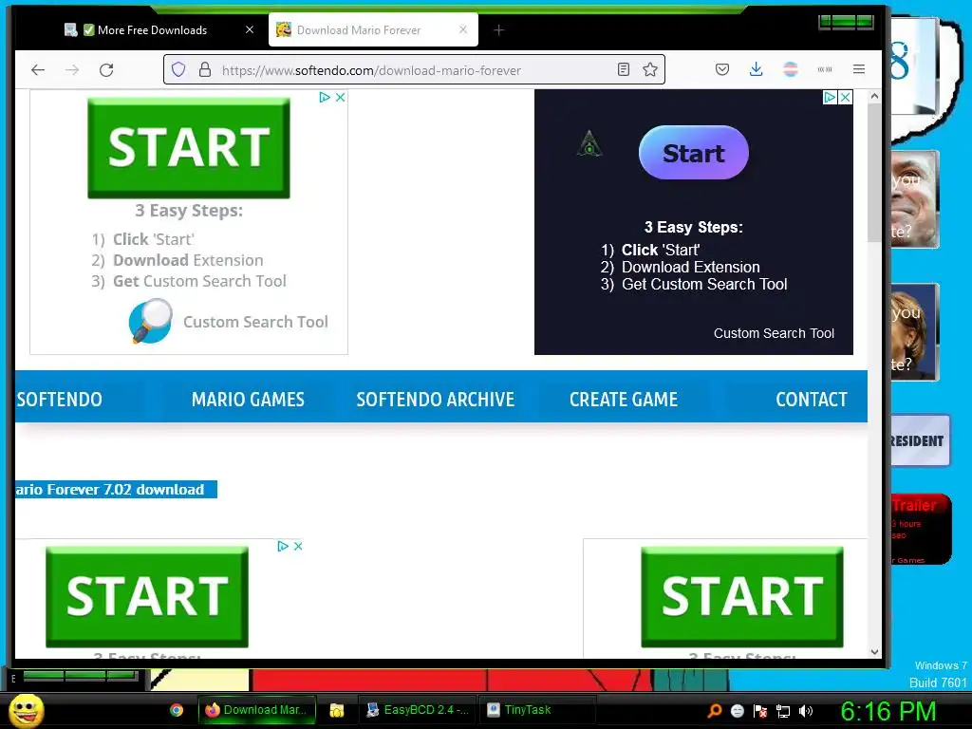
Task: Open Action Center flag tray icon
Action: pyautogui.click(x=760, y=710)
